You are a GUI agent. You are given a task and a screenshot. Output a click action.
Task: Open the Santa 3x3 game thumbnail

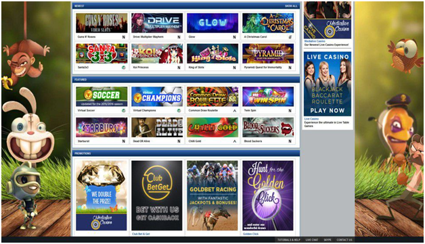[102, 53]
